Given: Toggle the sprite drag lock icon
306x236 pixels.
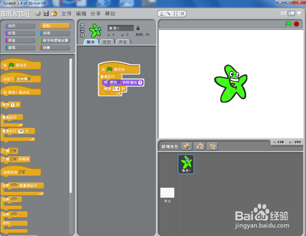Looking at the screenshot, I should (x=138, y=28).
